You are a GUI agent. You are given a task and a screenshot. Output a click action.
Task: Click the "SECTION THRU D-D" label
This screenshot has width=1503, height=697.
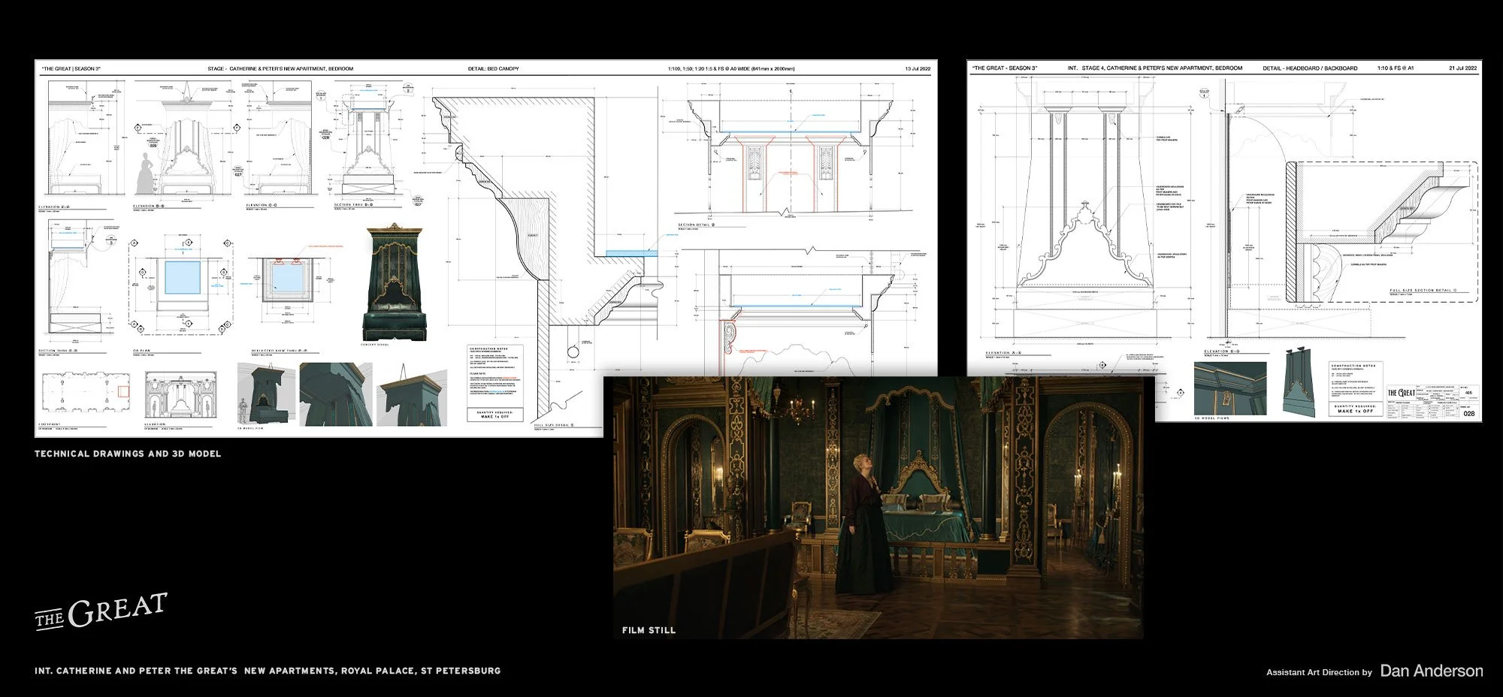coord(353,204)
